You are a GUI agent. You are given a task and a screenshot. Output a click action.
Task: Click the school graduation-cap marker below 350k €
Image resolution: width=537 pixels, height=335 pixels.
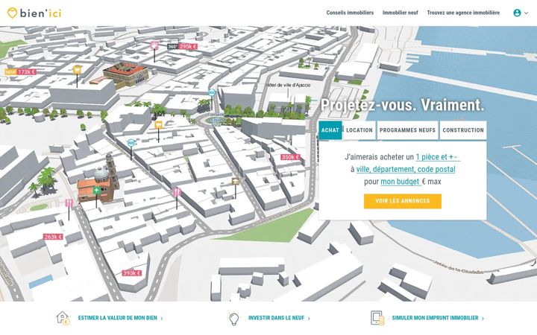pos(235,181)
